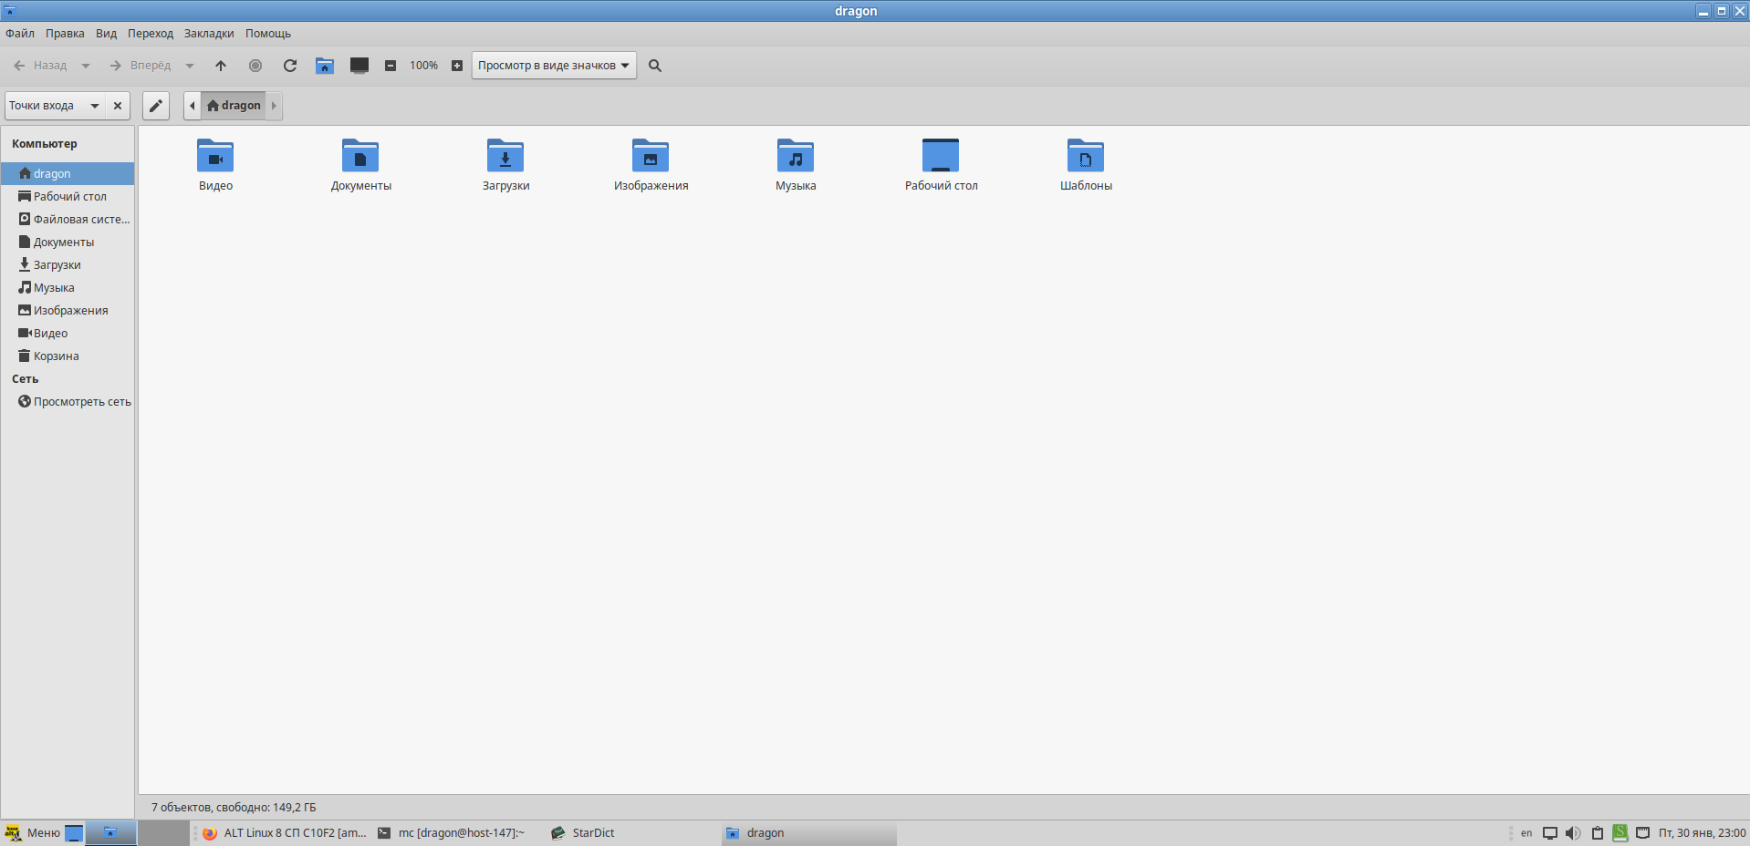Click the stop loading icon
This screenshot has height=846, width=1750.
pyautogui.click(x=255, y=66)
